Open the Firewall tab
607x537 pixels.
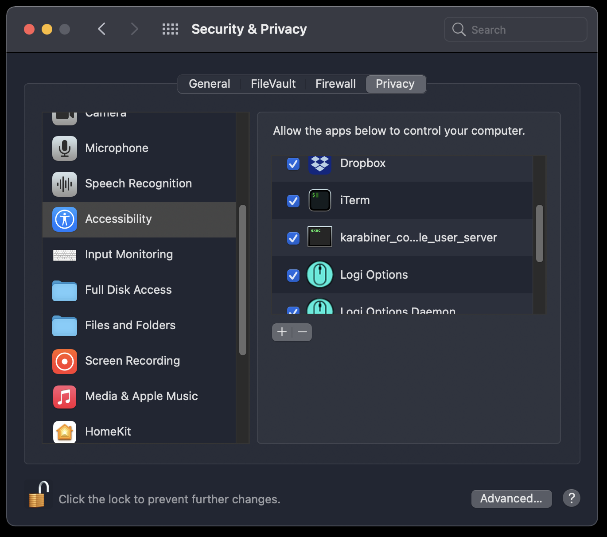(335, 84)
